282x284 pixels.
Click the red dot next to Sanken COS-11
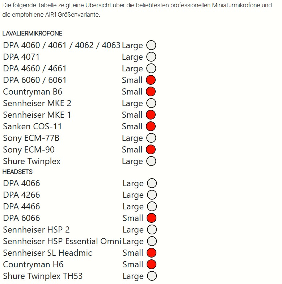[151, 126]
